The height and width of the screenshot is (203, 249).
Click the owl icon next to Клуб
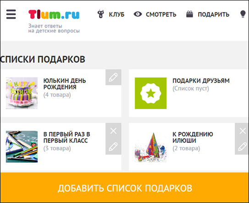(x=101, y=14)
